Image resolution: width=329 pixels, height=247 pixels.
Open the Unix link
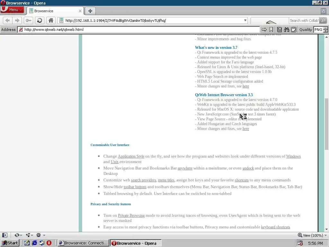click(x=115, y=162)
